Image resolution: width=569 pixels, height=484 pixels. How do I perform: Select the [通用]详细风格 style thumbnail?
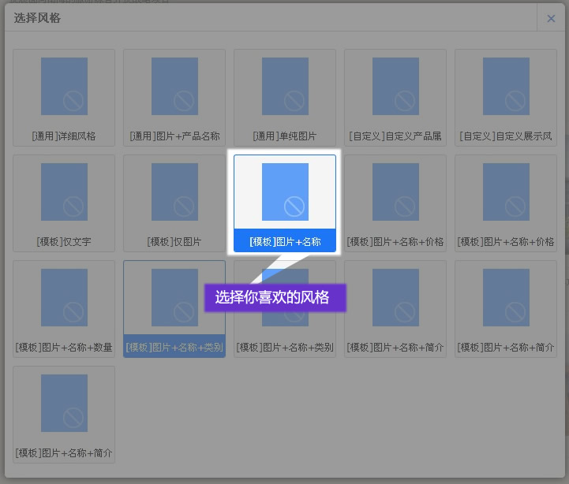click(64, 97)
